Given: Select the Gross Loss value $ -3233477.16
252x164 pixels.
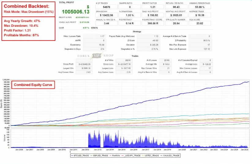Looking at the screenshot, I should click(124, 64).
